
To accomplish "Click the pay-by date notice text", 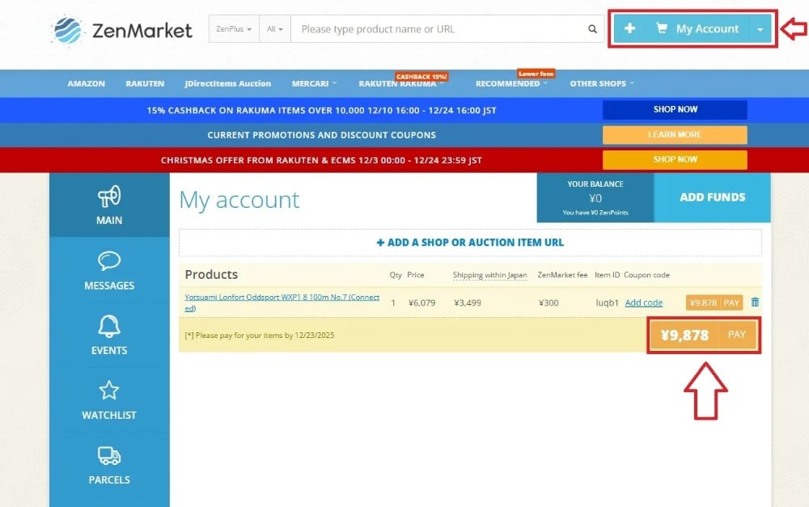I will [260, 336].
